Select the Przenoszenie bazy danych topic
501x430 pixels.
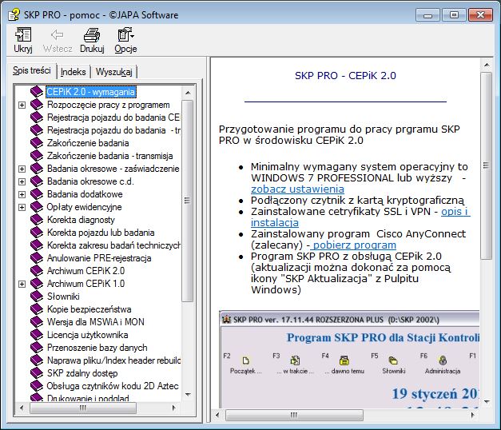pos(97,348)
